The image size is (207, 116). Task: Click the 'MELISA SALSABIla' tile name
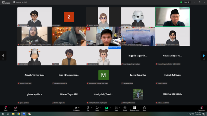coord(172,94)
